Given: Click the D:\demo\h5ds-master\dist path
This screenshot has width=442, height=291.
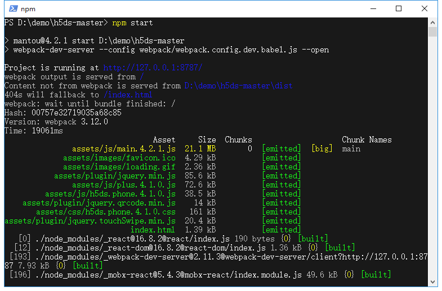Looking at the screenshot, I should 239,86.
